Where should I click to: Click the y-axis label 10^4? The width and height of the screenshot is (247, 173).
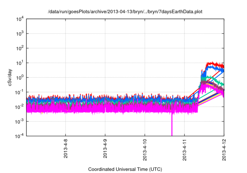[20, 19]
